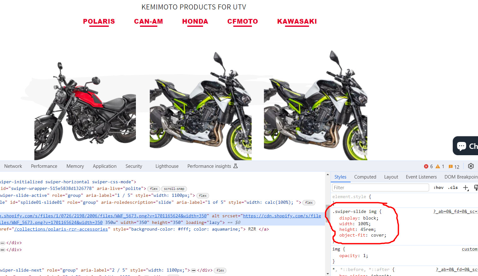Click the element.style rule selector
Screen dimensions: 478x276
tap(349, 197)
